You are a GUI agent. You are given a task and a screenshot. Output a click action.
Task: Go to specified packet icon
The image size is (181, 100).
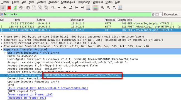pos(70,7)
